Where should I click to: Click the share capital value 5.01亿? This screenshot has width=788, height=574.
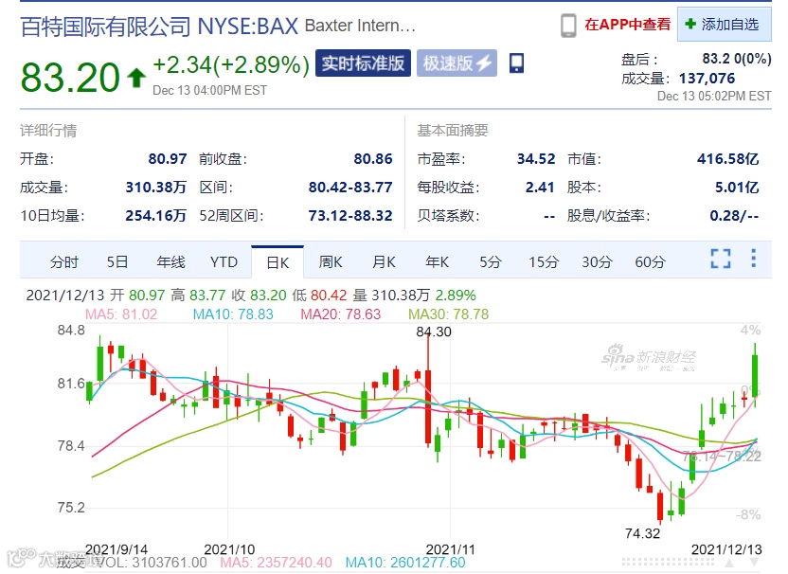tap(737, 187)
